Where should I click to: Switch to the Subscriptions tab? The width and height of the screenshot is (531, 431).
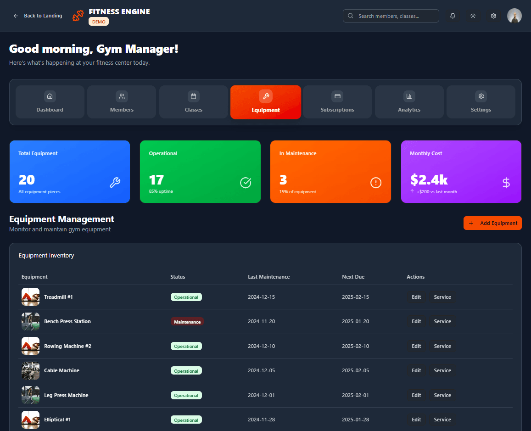click(x=337, y=102)
